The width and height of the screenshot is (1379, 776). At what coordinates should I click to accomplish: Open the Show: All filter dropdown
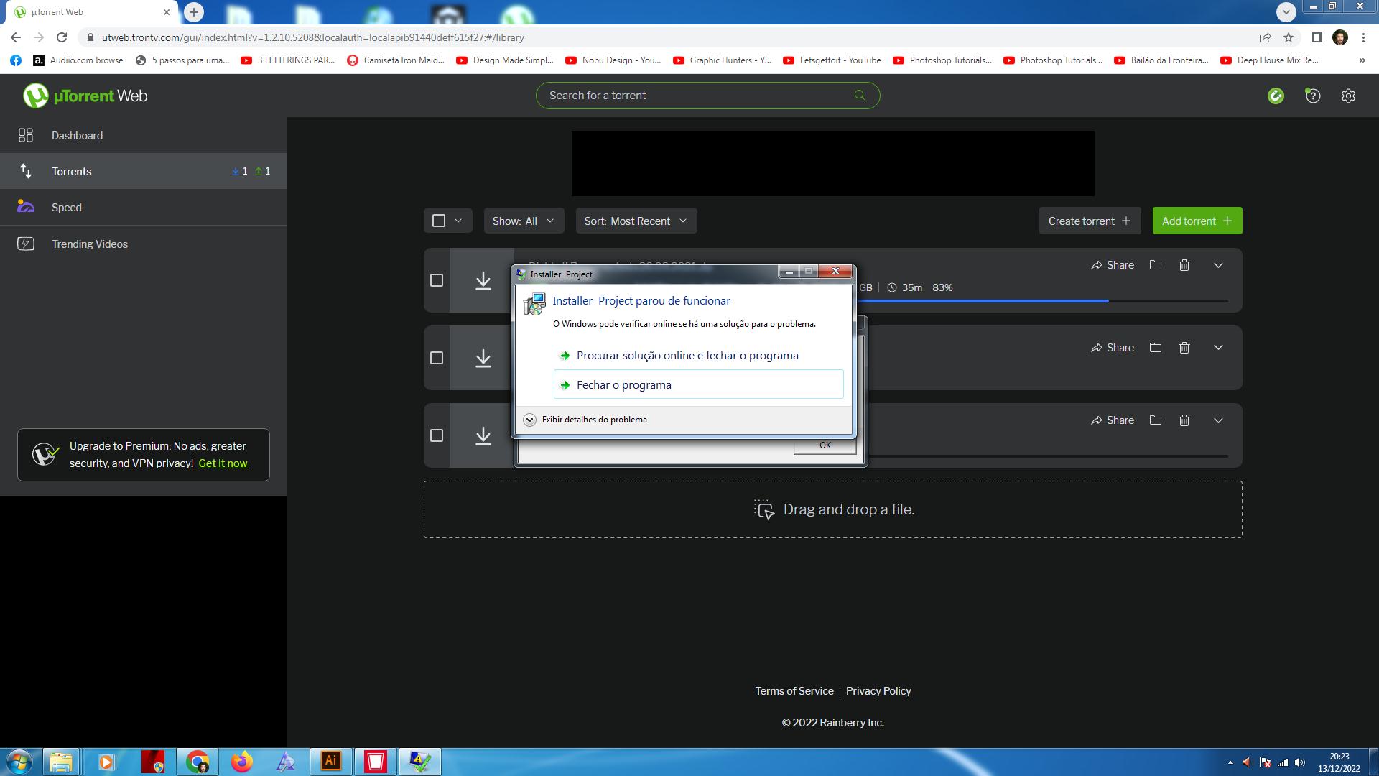[x=524, y=221]
